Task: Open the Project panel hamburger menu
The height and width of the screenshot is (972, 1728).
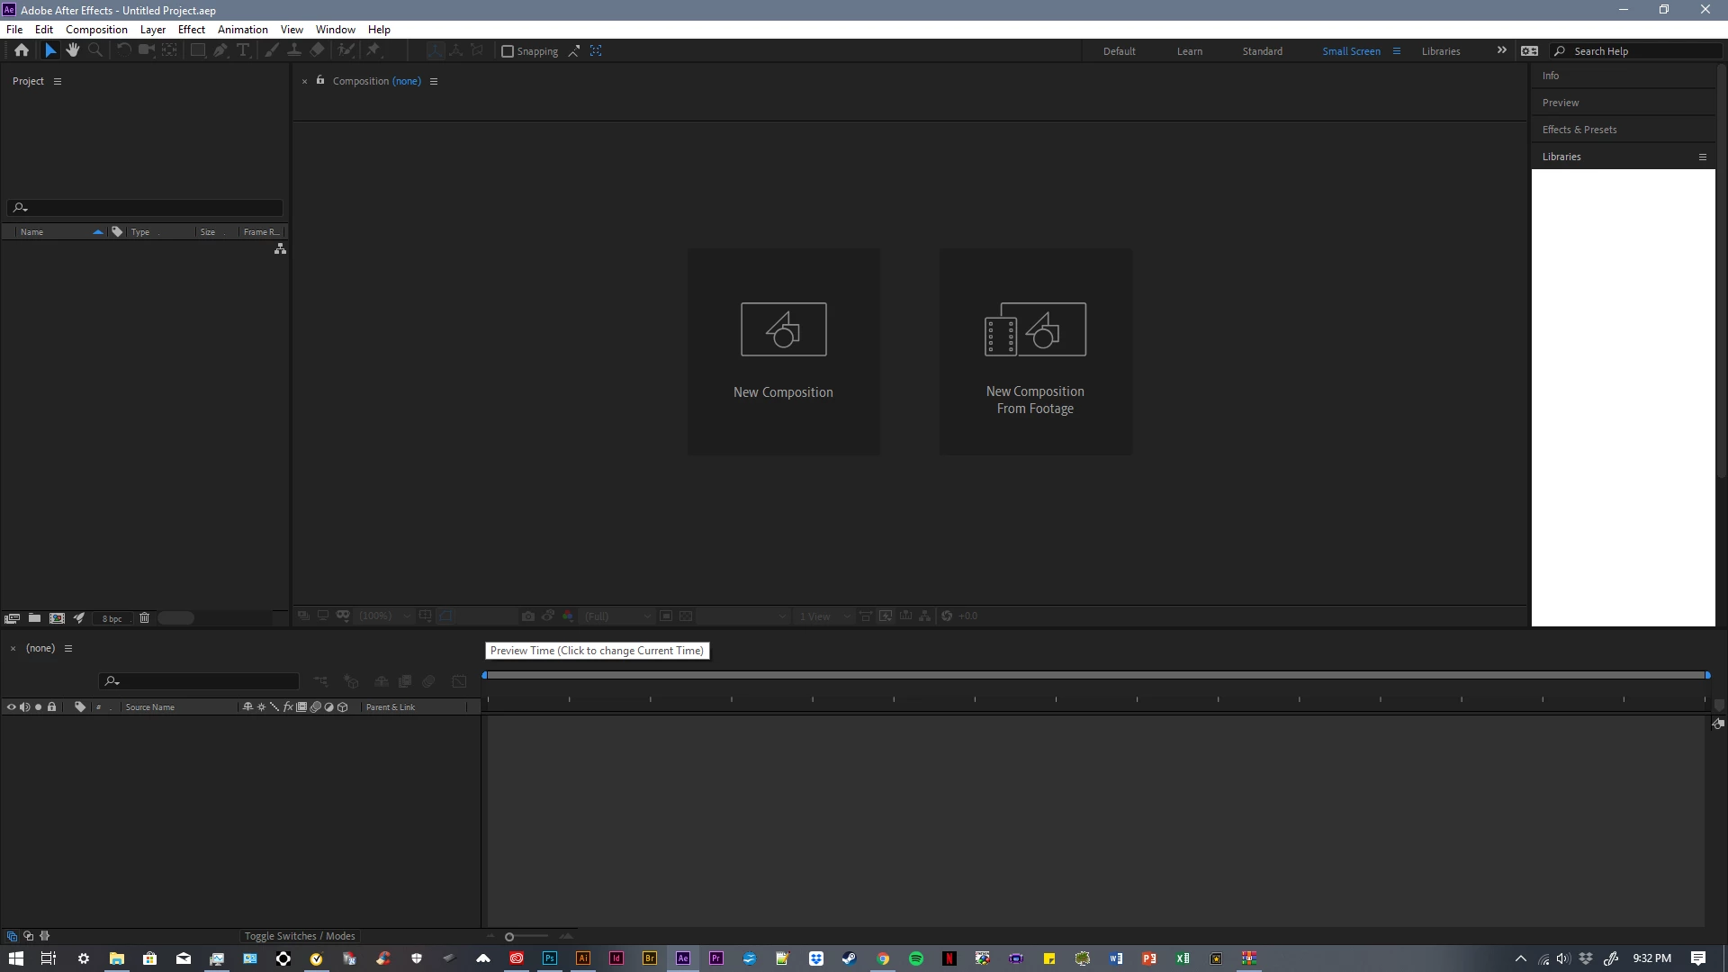Action: pos(58,81)
